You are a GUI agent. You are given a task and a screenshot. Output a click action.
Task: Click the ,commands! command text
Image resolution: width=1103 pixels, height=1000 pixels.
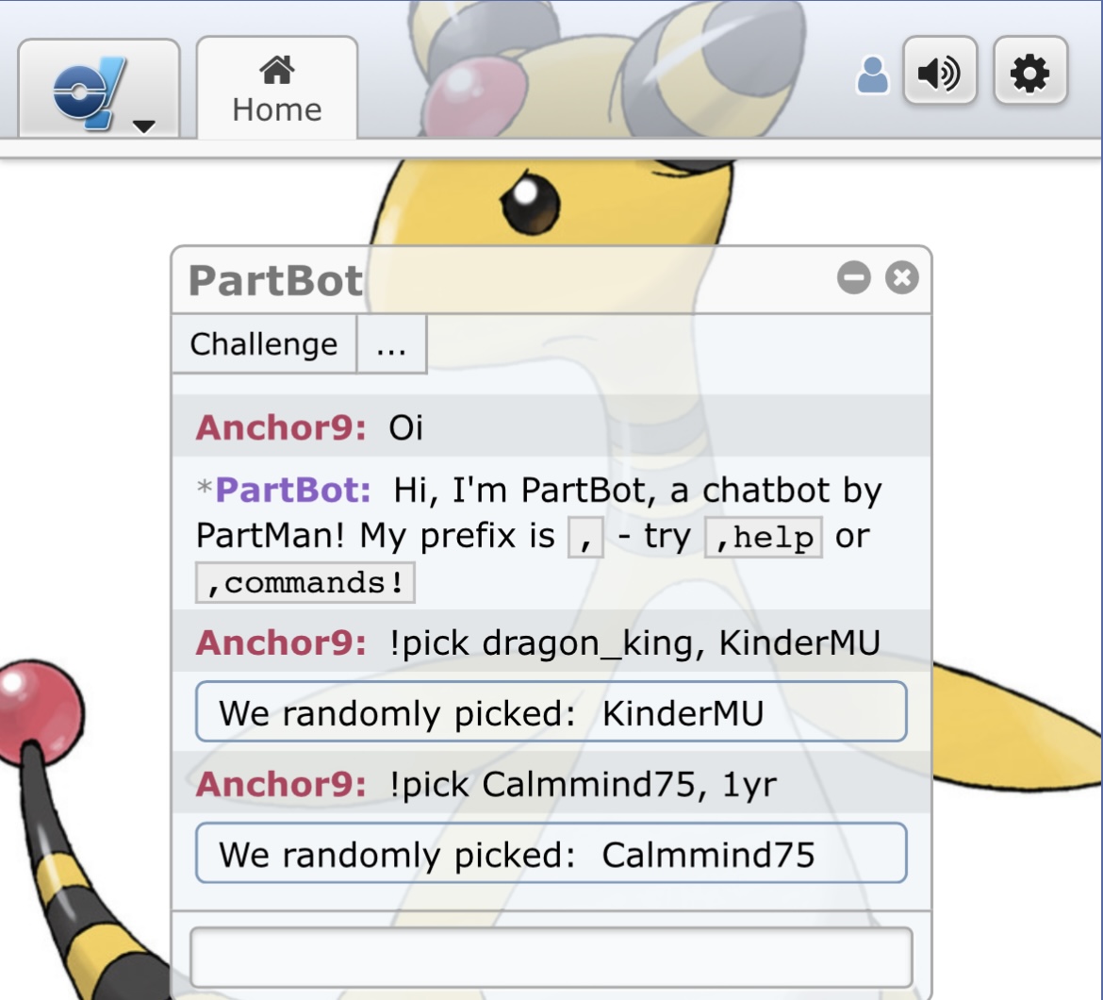pyautogui.click(x=305, y=583)
